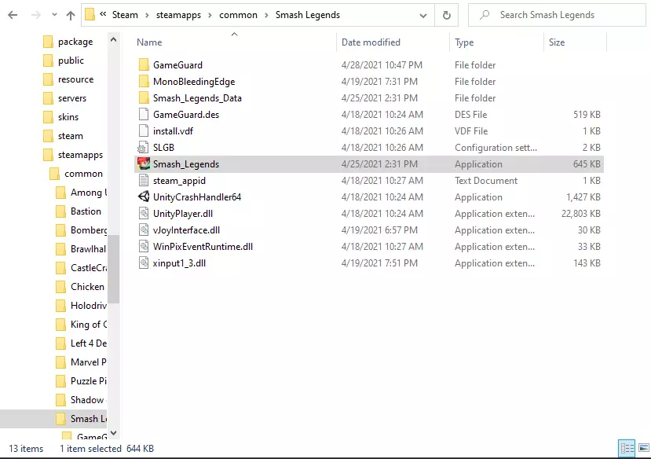This screenshot has height=459, width=651.
Task: Expand arrow after common breadcrumb
Action: [266, 16]
